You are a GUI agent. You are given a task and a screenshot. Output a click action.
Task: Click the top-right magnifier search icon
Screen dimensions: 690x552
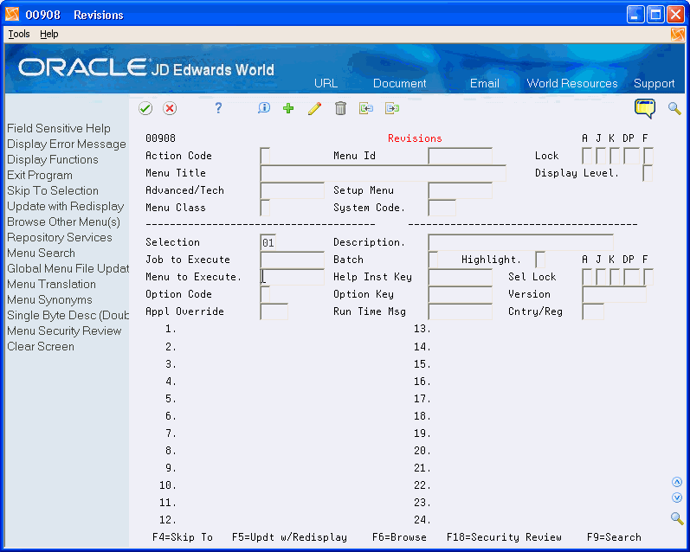click(674, 108)
